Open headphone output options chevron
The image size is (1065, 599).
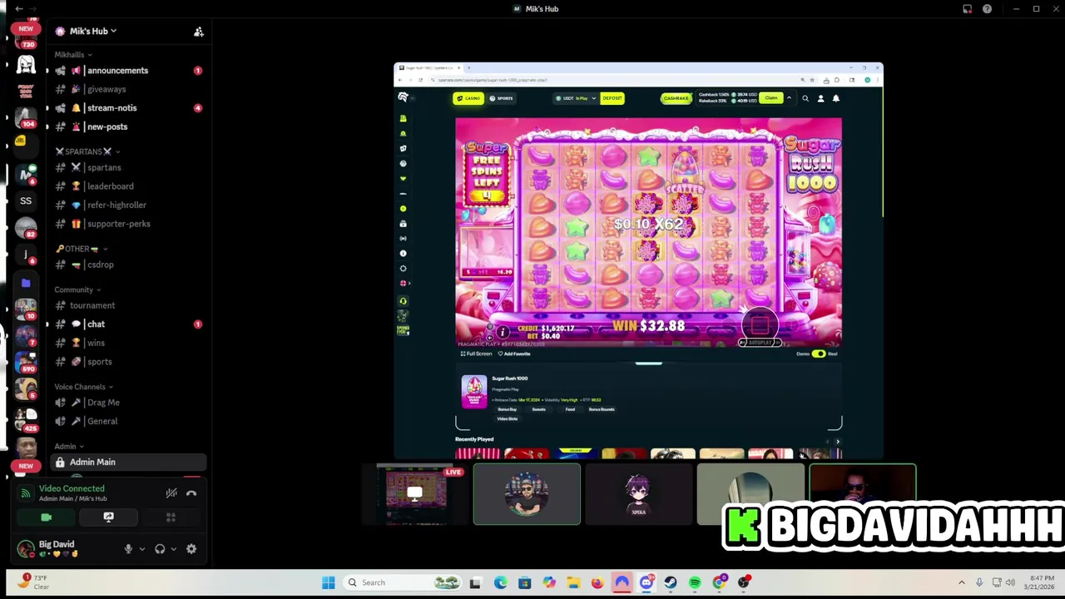tap(173, 549)
